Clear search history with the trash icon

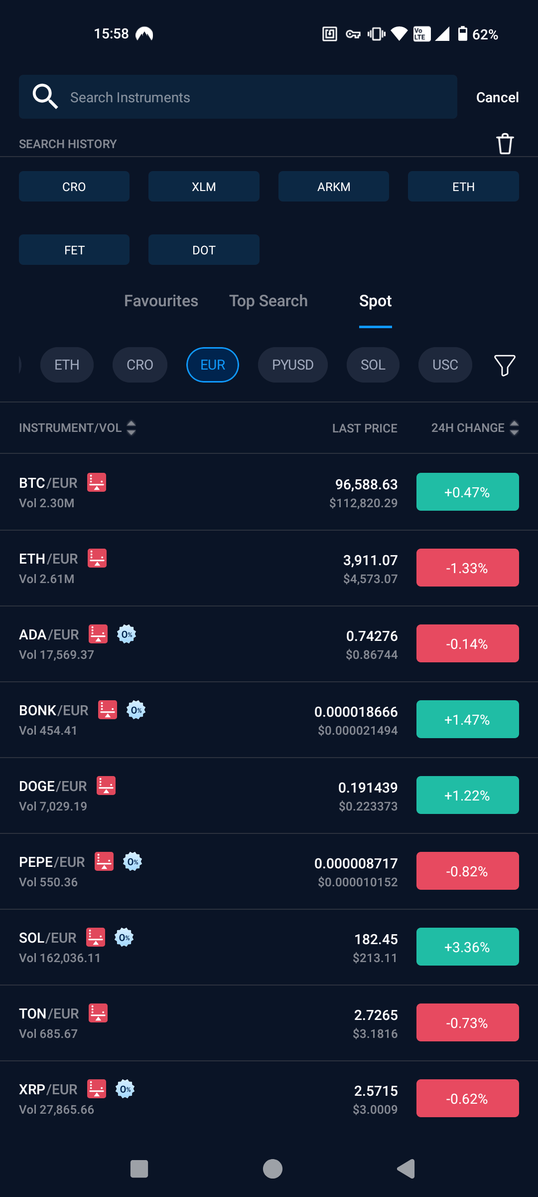(505, 144)
